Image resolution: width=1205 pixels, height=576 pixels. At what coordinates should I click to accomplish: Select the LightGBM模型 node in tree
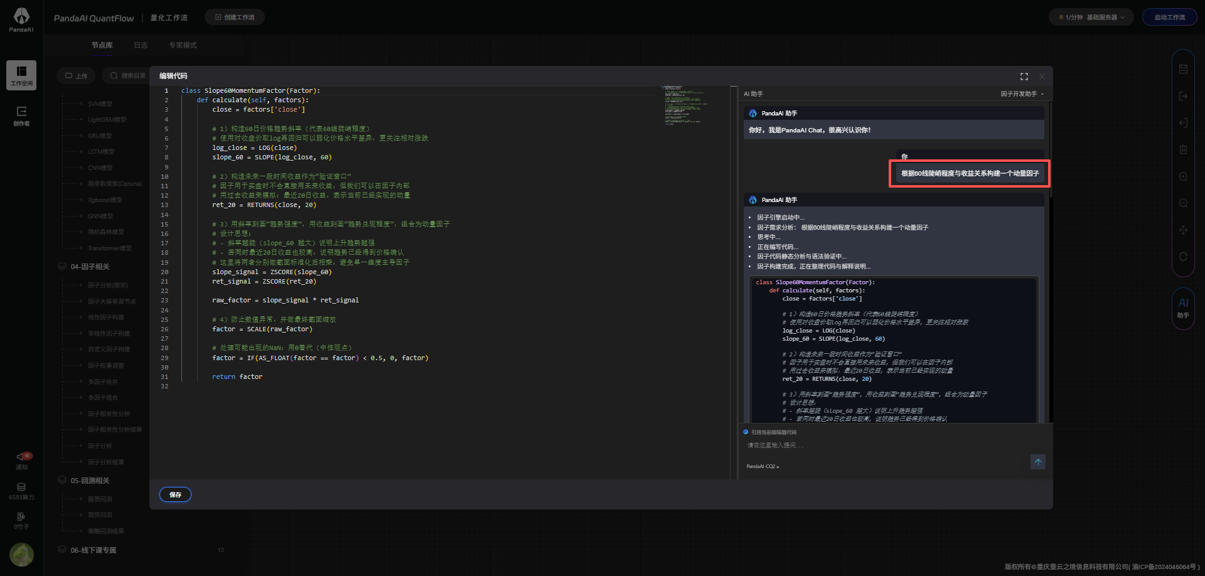point(107,120)
